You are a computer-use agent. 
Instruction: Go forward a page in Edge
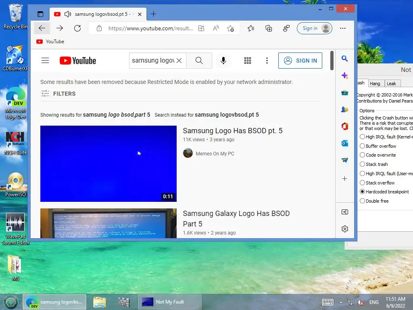[60, 28]
